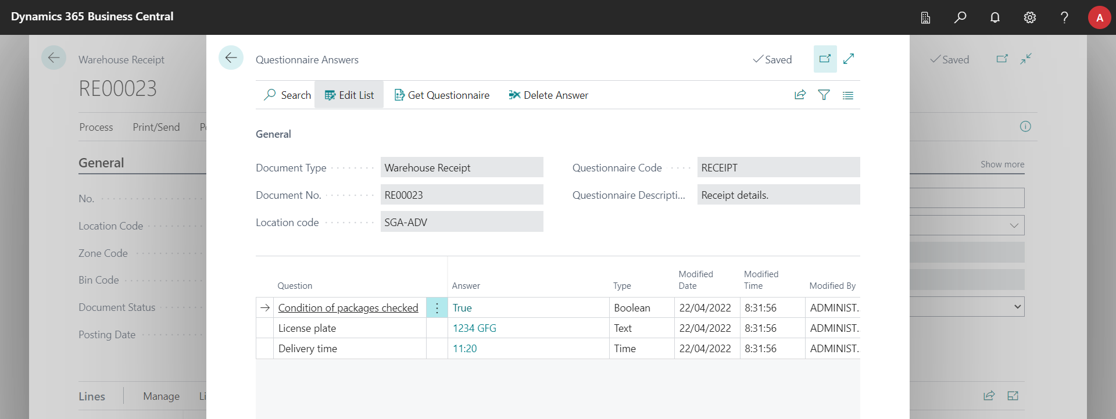1116x419 pixels.
Task: Share the Questionnaire Answers list
Action: [x=800, y=95]
